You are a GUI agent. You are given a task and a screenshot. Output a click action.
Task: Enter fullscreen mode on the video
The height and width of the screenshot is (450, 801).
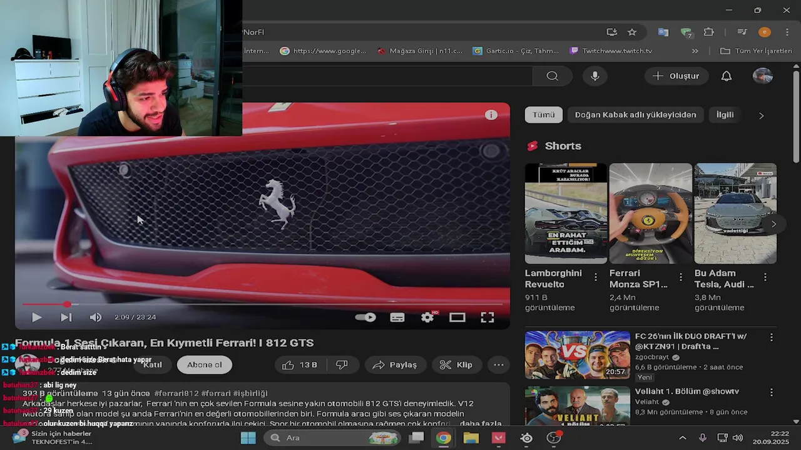click(x=487, y=317)
